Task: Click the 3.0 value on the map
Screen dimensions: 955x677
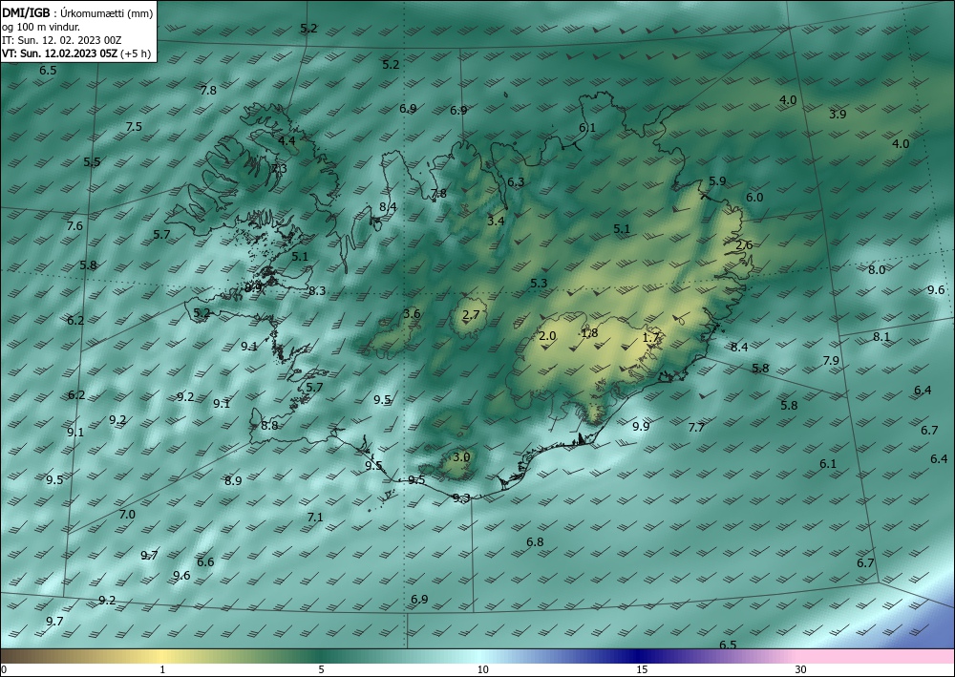Action: 461,457
